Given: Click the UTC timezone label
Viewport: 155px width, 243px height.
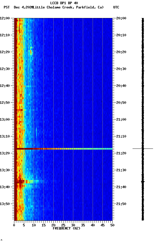Looking at the screenshot, I should pyautogui.click(x=116, y=7).
